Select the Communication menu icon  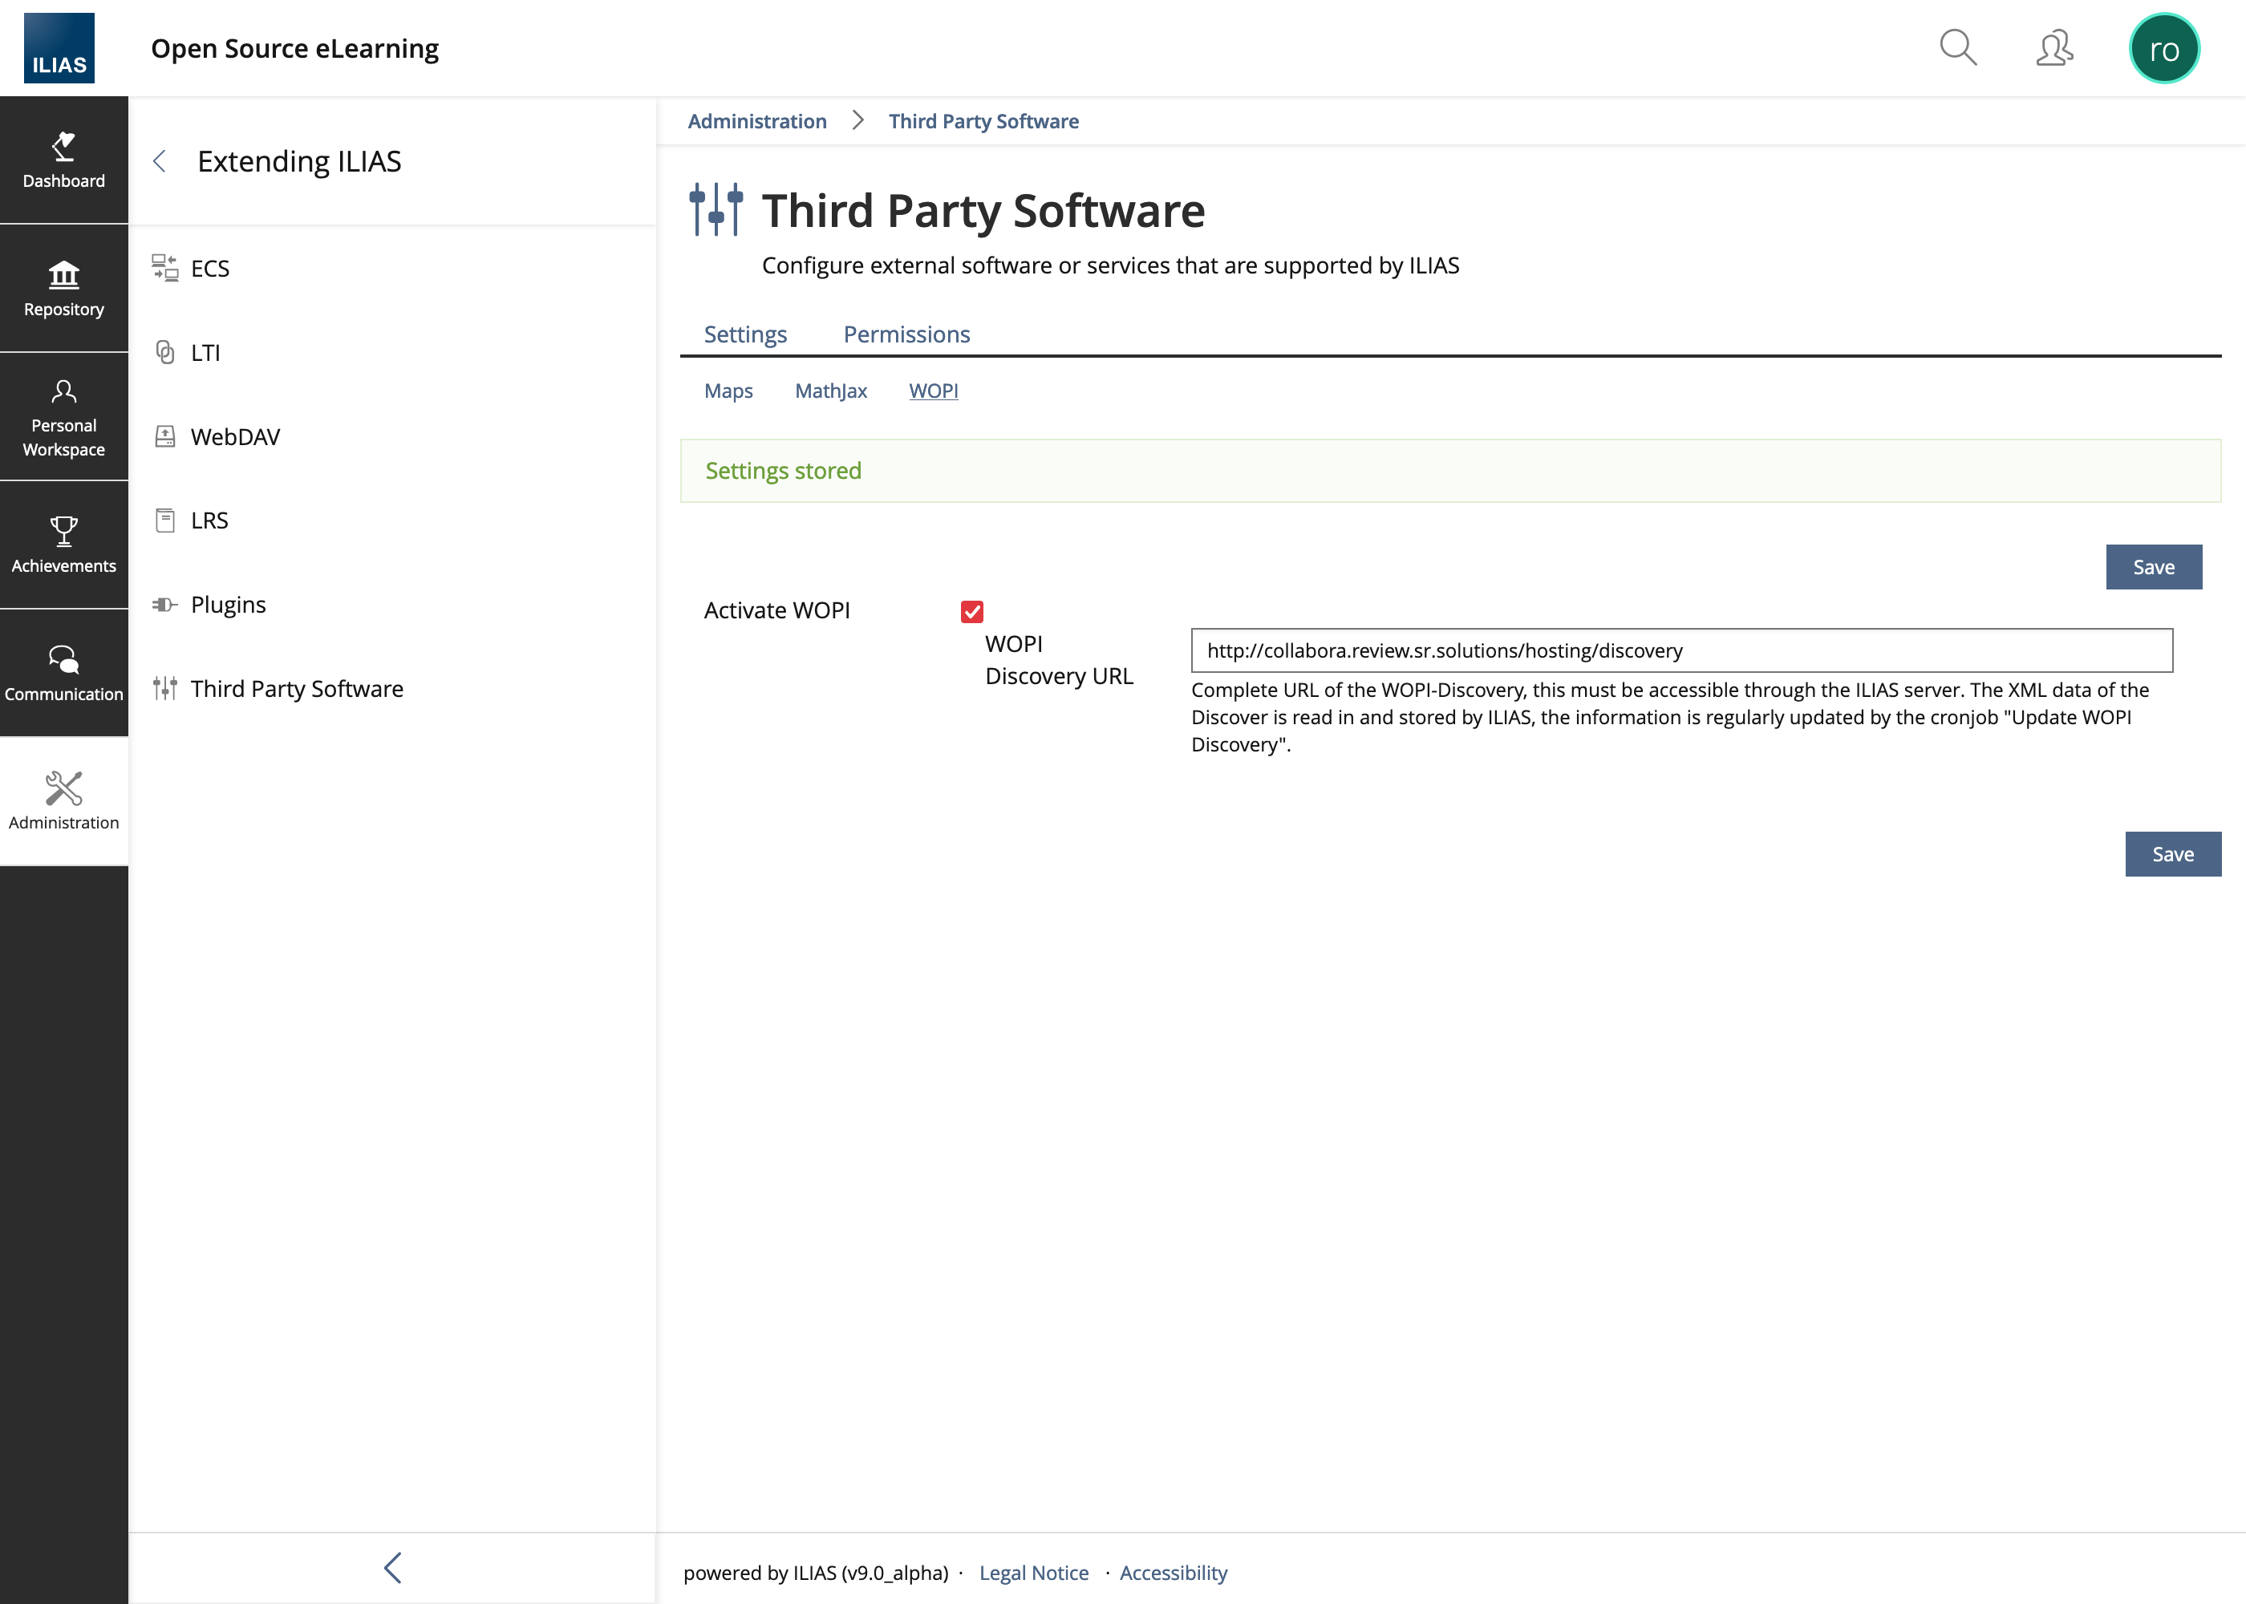[63, 673]
